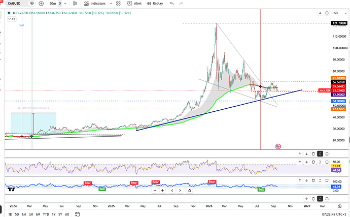Move the Bull/Bear oscillator pane down

coord(306,180)
